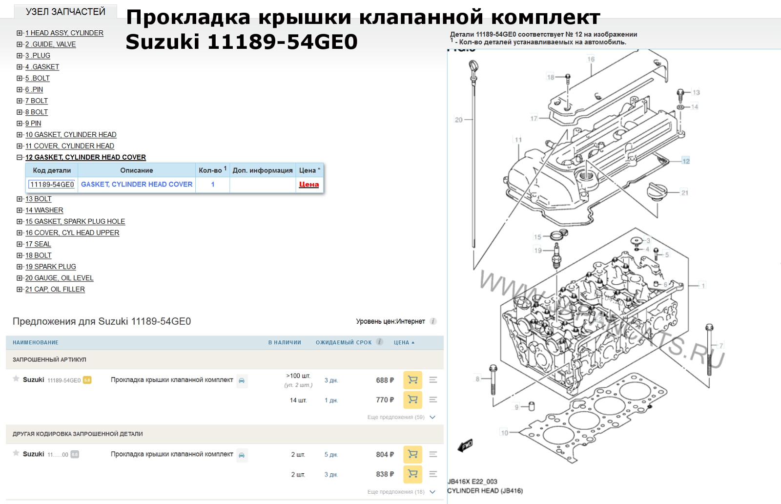
Task: Click Еще предложения (59) link
Action: 396,417
